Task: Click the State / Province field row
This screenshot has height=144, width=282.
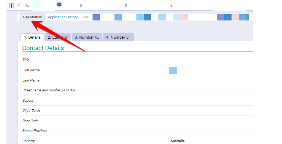Action: pos(137,131)
